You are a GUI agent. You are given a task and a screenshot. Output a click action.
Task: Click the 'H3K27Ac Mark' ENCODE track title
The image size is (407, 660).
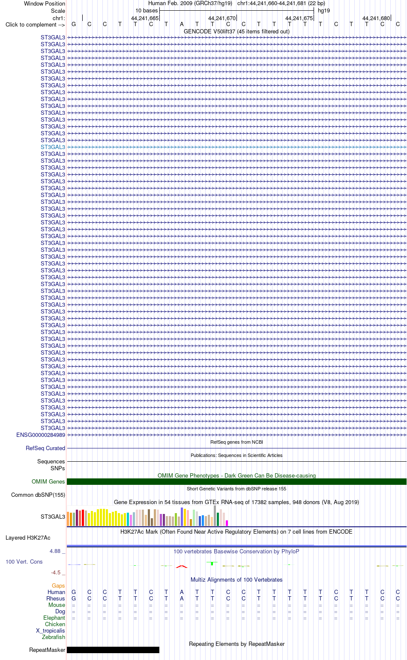tap(236, 532)
